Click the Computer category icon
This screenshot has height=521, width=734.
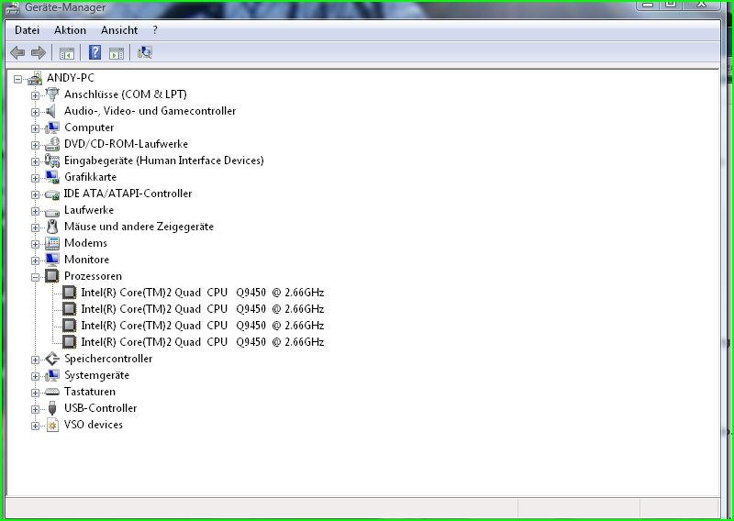(52, 127)
